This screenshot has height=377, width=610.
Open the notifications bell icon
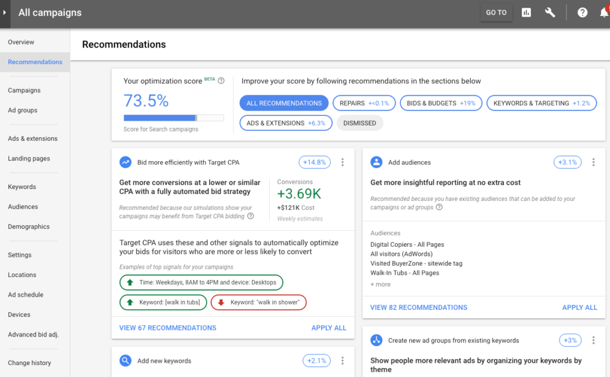(x=605, y=12)
